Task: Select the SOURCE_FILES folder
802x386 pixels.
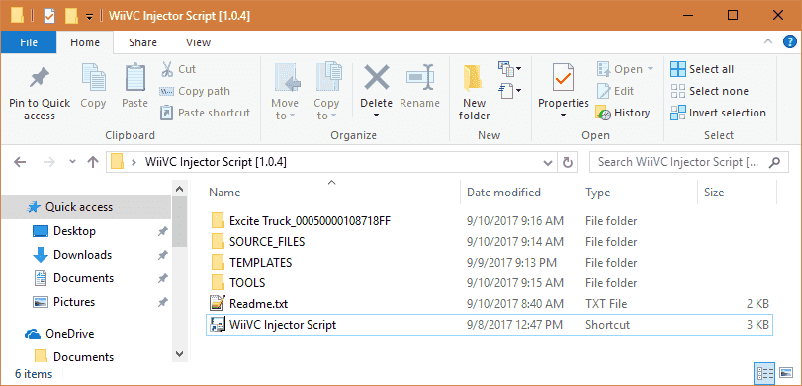Action: tap(489, 242)
